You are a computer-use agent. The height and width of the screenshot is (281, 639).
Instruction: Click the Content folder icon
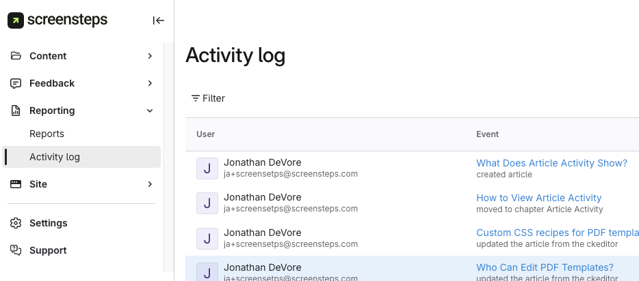(16, 56)
